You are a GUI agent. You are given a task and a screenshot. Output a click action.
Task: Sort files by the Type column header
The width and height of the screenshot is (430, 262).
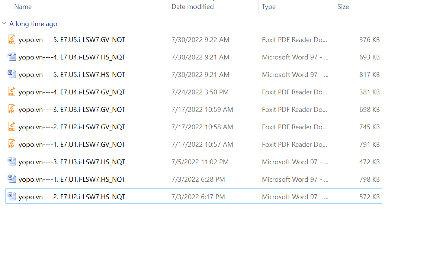[269, 7]
